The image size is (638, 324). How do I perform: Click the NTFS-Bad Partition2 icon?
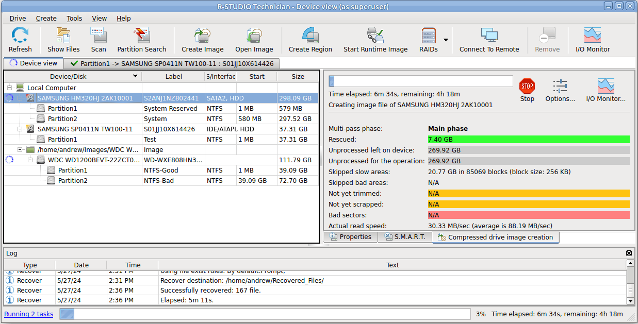click(51, 180)
